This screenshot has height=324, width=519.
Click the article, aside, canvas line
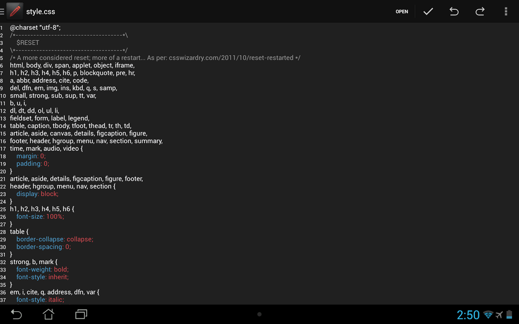79,133
